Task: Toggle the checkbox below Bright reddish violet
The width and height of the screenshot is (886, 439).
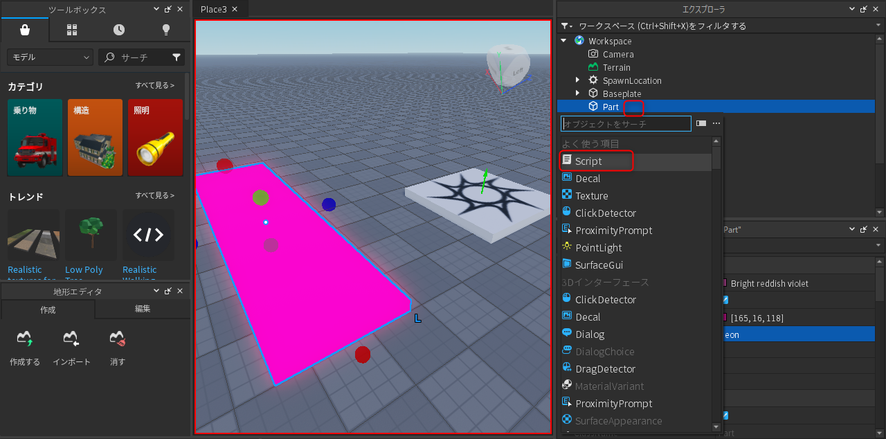Action: (x=725, y=300)
